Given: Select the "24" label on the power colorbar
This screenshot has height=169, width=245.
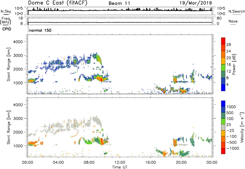Looking at the screenshot, I should [x=228, y=51].
